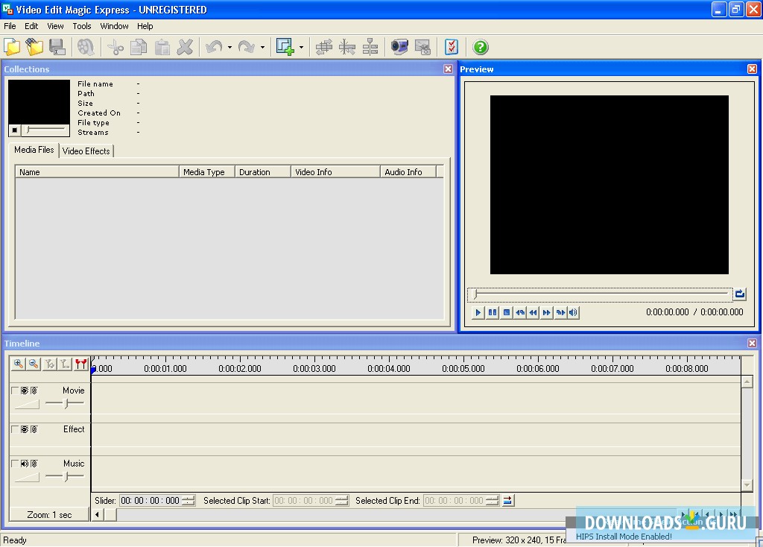
Task: Click the Paste toolbar icon
Action: click(x=162, y=46)
